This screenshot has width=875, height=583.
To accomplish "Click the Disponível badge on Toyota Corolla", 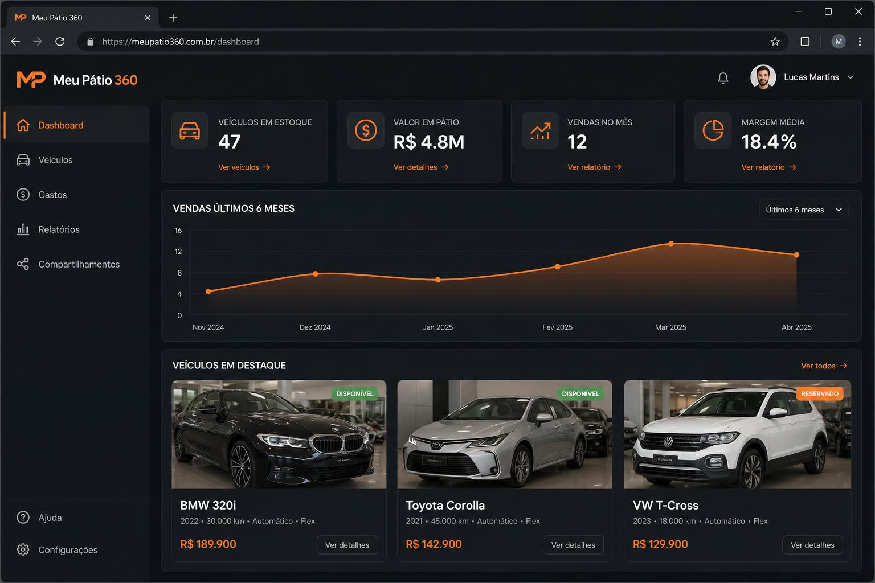I will coord(580,394).
